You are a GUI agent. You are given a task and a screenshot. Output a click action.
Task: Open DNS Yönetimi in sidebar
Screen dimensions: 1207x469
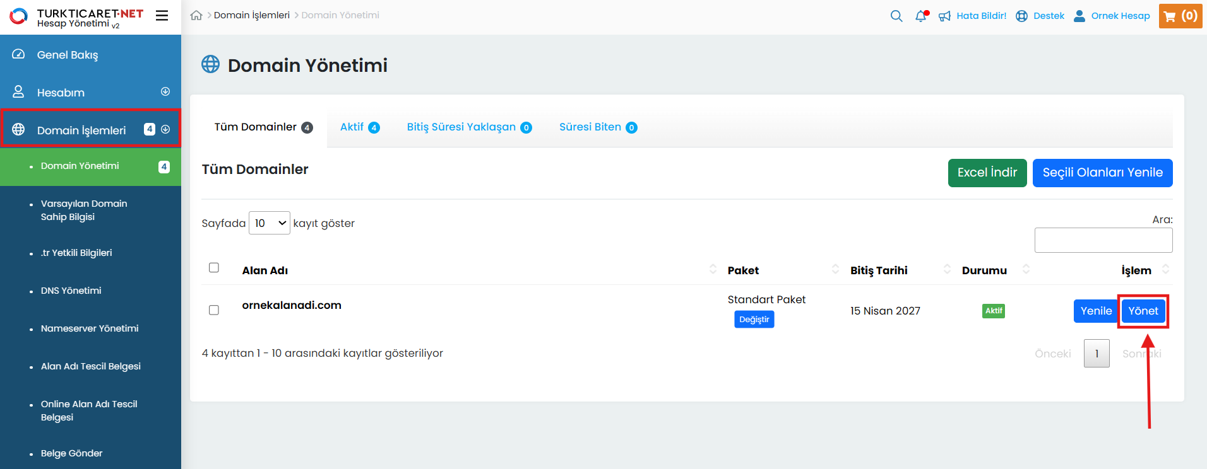(71, 291)
